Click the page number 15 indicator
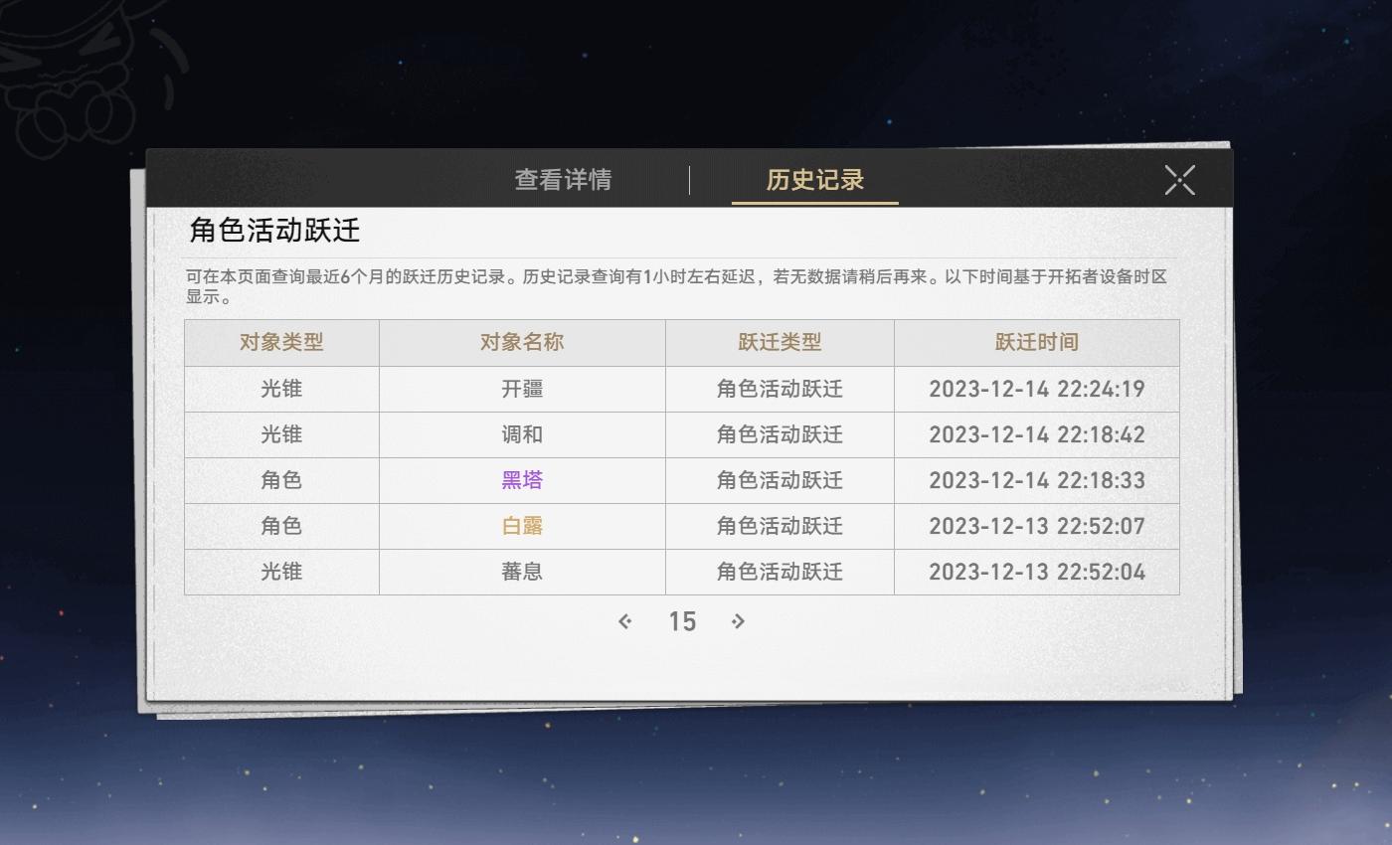Viewport: 1392px width, 845px height. click(682, 621)
